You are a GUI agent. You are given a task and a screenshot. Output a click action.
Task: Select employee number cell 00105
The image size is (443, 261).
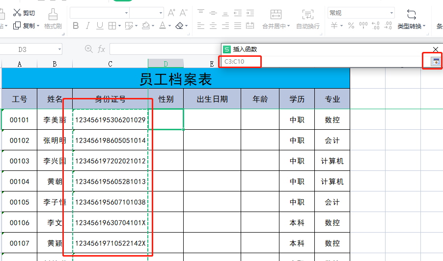tap(20, 202)
